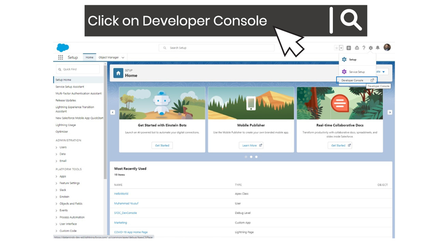Image resolution: width=437 pixels, height=246 pixels.
Task: Open the Marketing custom app link
Action: tap(120, 223)
